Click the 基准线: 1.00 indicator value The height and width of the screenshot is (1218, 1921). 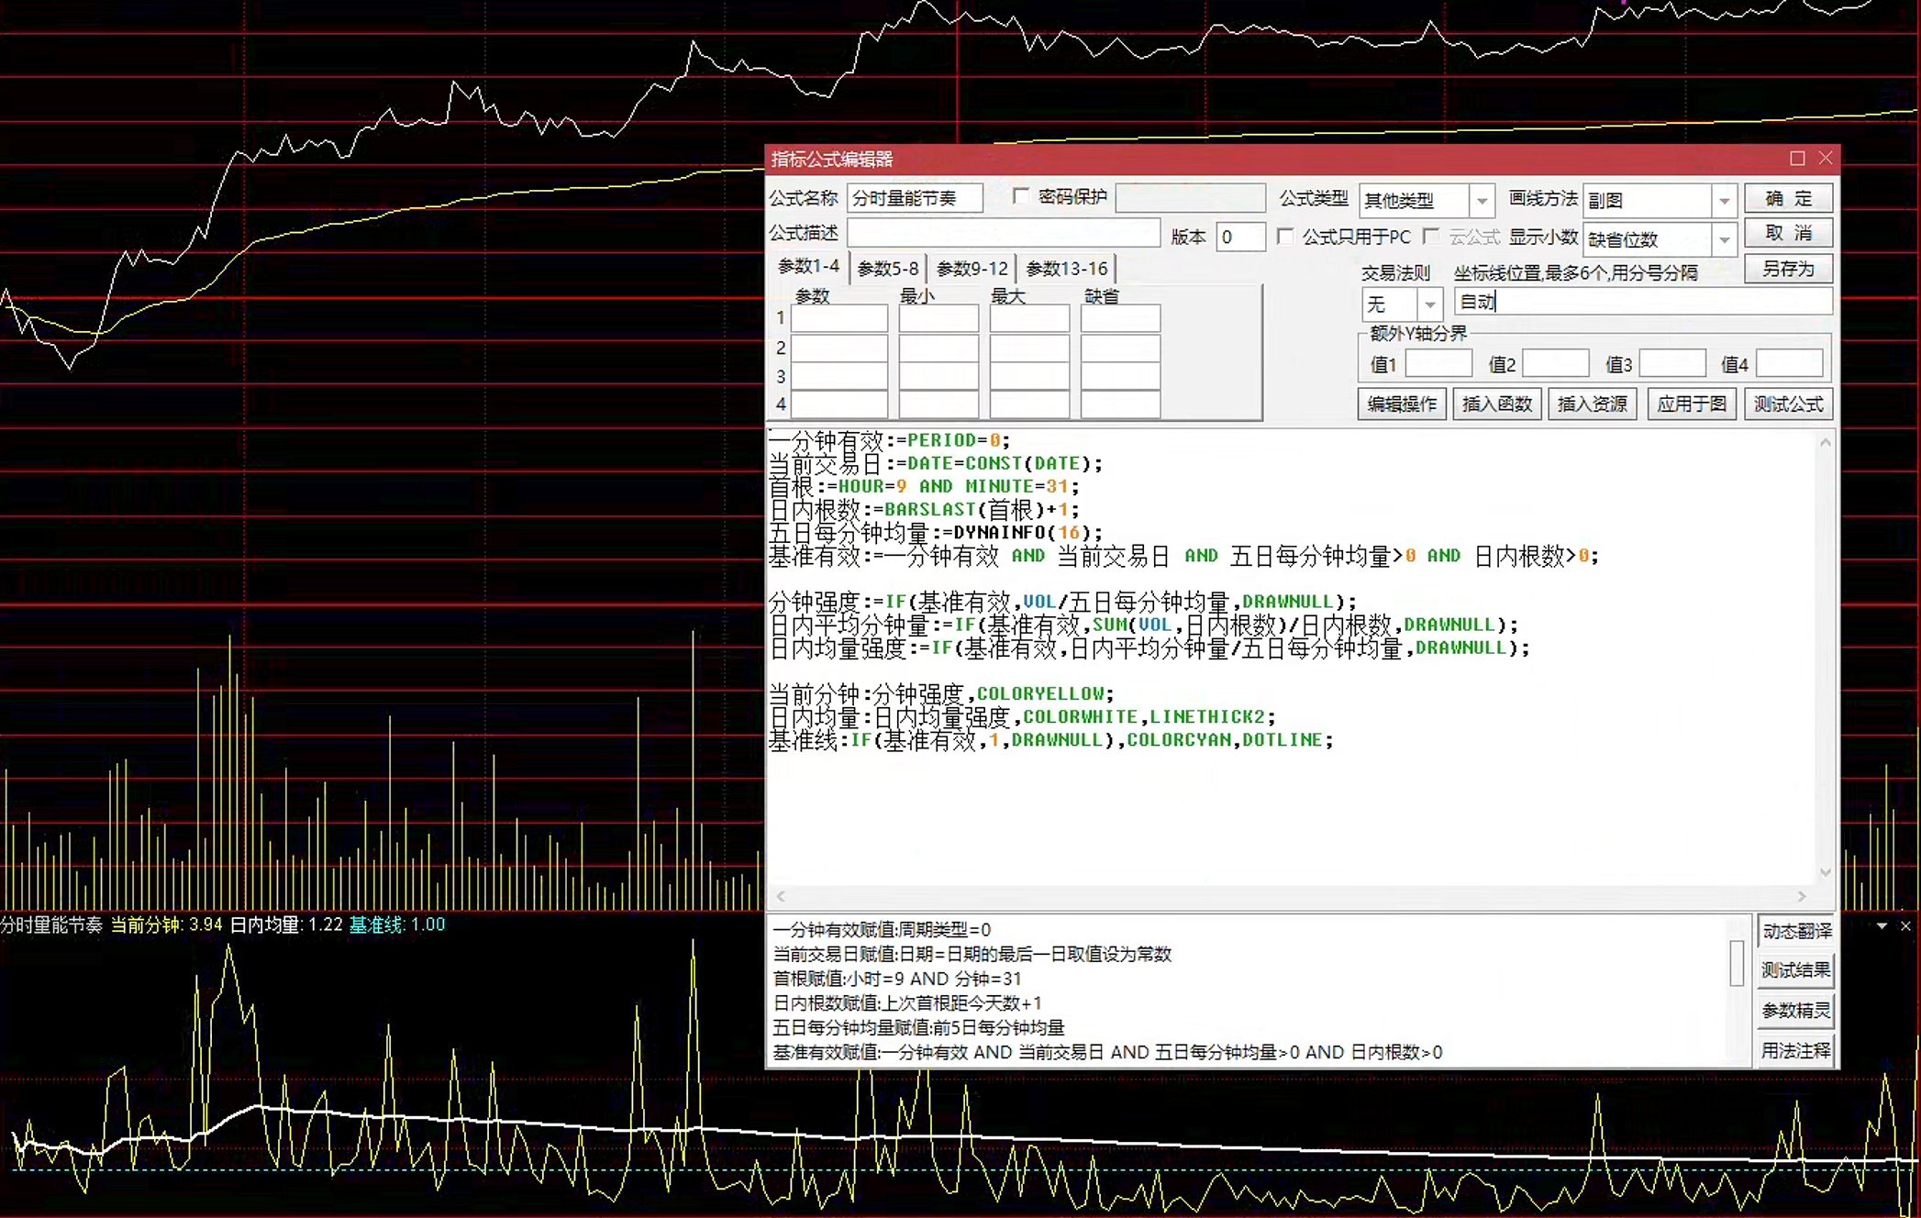pos(397,925)
